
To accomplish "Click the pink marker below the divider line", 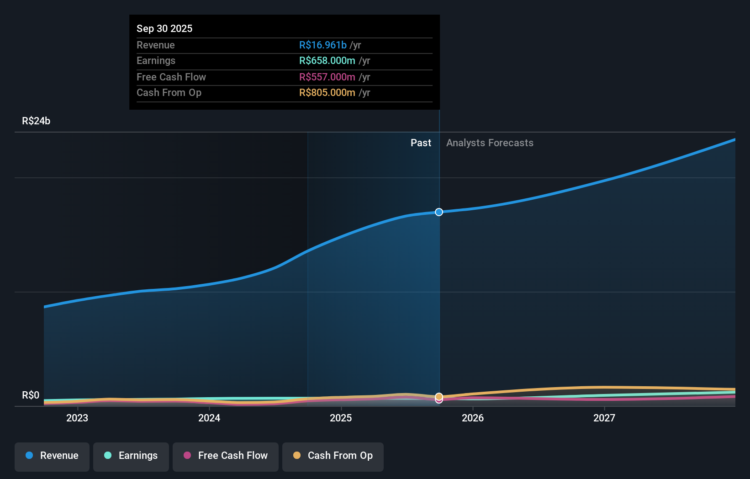I will [x=439, y=400].
